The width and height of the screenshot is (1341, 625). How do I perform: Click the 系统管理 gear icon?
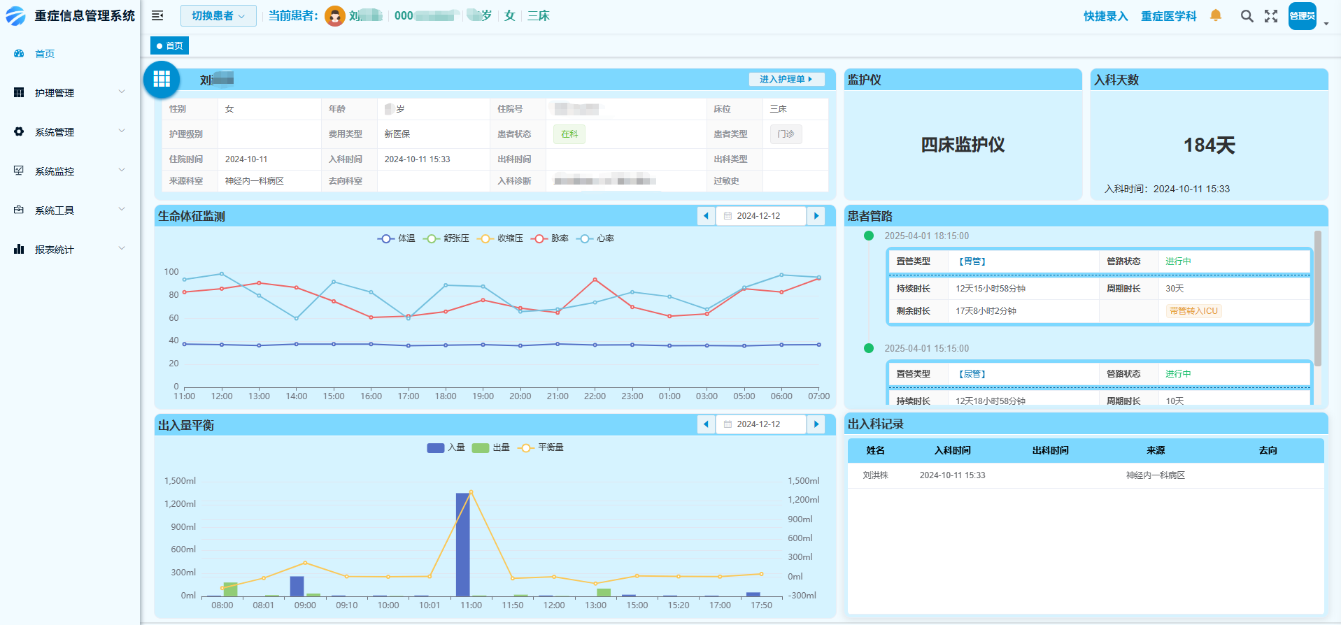[x=19, y=131]
